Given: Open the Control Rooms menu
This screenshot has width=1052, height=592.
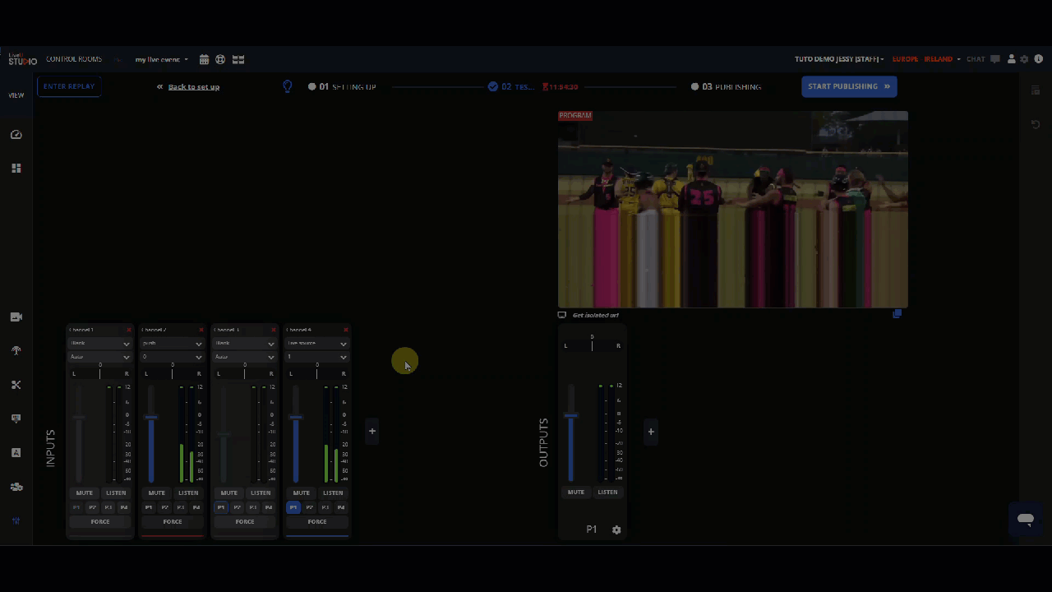Looking at the screenshot, I should [x=74, y=60].
